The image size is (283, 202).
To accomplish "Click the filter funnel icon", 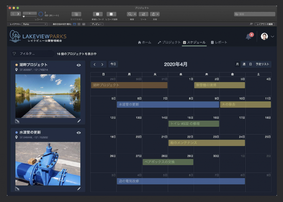I will pos(14,54).
